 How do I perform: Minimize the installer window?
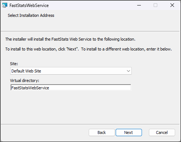139,5
